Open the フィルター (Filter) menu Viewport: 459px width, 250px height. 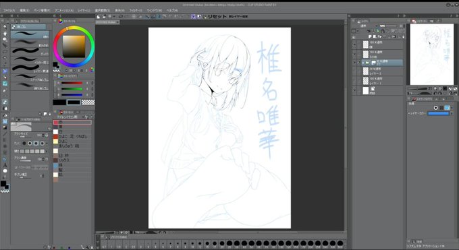click(x=136, y=11)
